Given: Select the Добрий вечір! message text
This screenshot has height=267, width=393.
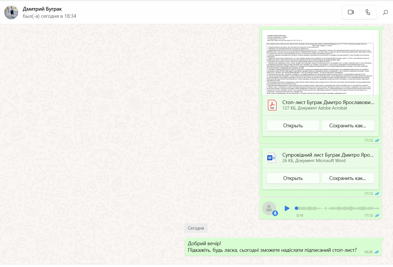Looking at the screenshot, I should coord(205,243).
